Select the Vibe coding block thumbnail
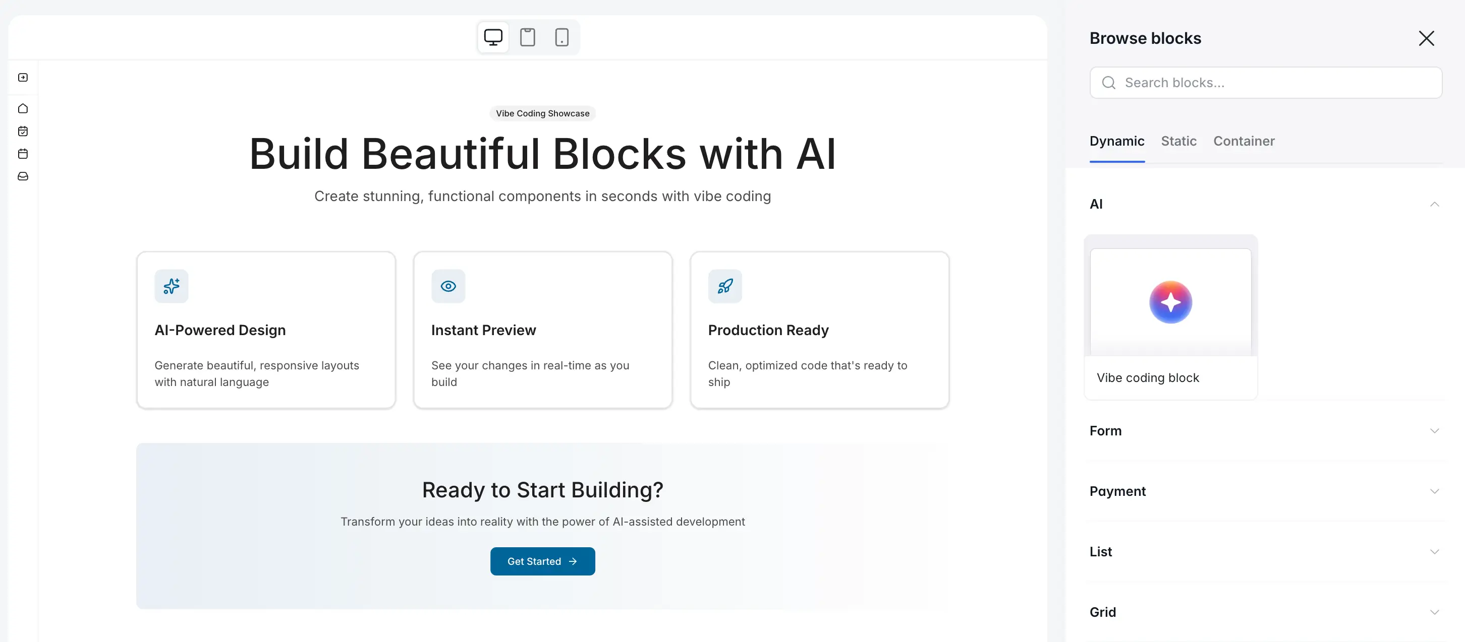The height and width of the screenshot is (642, 1465). point(1170,302)
